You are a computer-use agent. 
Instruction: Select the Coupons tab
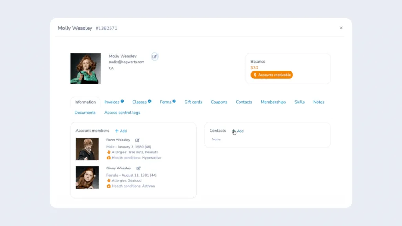pyautogui.click(x=219, y=102)
